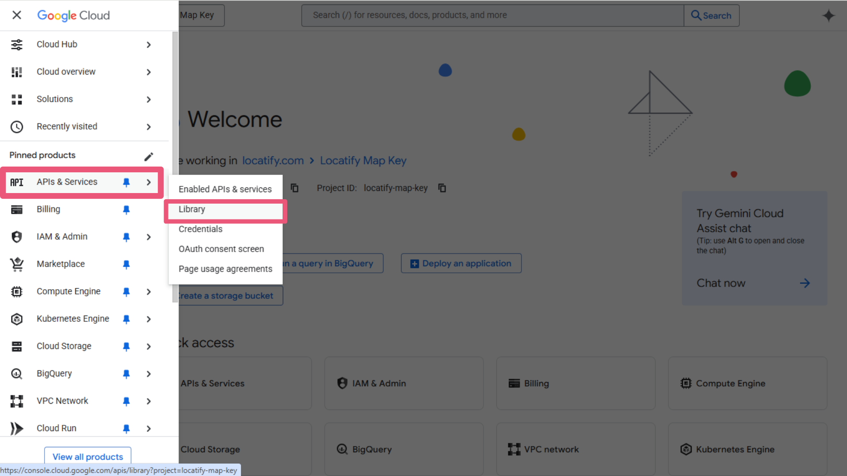Click the Recently visited clock icon
Image resolution: width=847 pixels, height=476 pixels.
click(x=17, y=126)
